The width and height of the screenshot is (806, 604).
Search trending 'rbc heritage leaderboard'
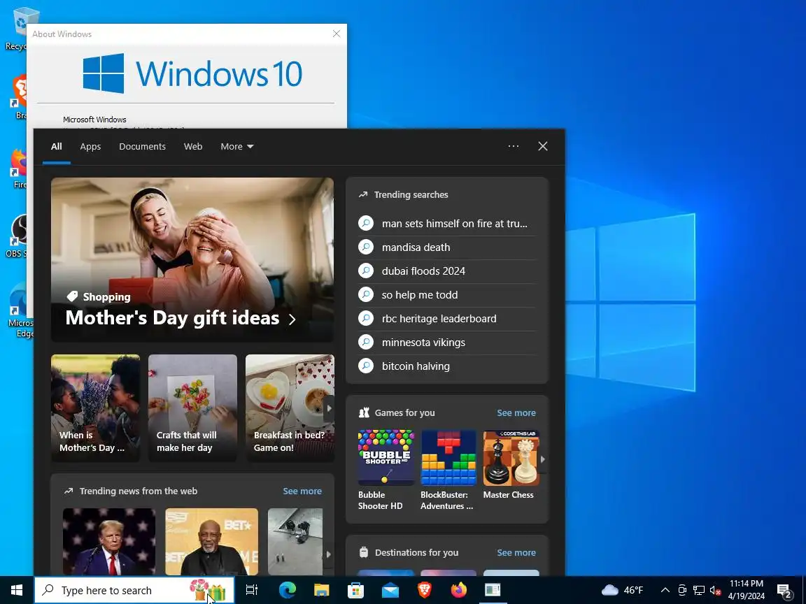tap(447, 319)
